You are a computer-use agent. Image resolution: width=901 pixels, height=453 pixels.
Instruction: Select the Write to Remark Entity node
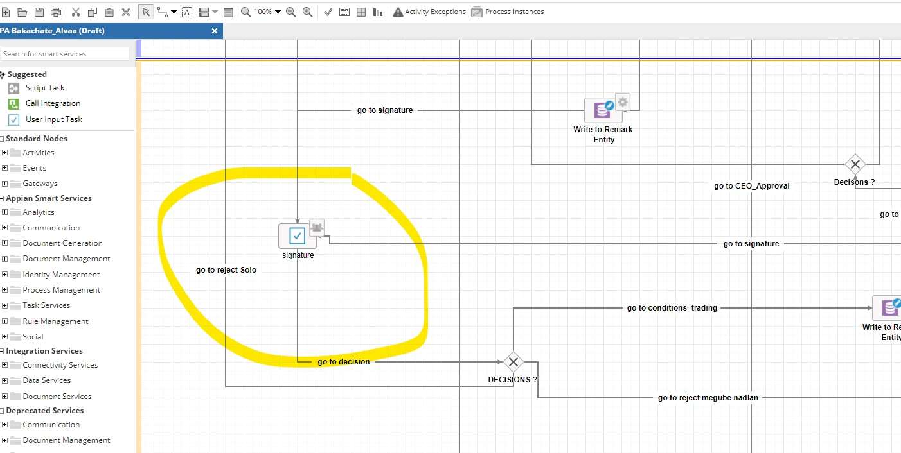pos(603,110)
